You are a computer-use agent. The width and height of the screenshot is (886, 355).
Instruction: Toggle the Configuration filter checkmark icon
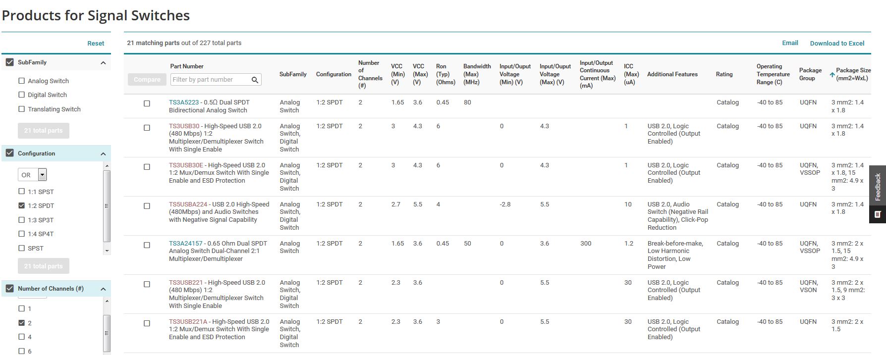(9, 153)
